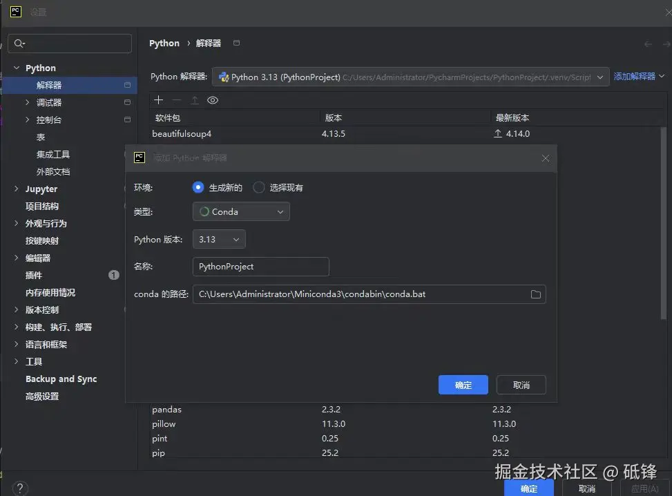This screenshot has height=496, width=672.
Task: Select 高级设置 in the settings tree
Action: (42, 396)
